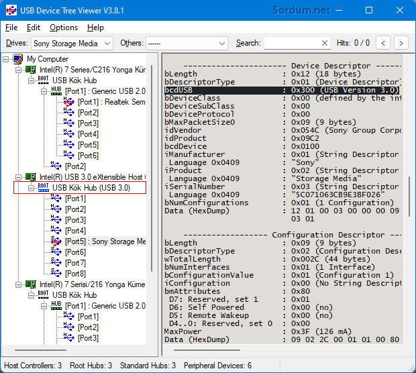
Task: Collapse Intel 7 Series/C216 Yonga controller node
Action: click(18, 70)
